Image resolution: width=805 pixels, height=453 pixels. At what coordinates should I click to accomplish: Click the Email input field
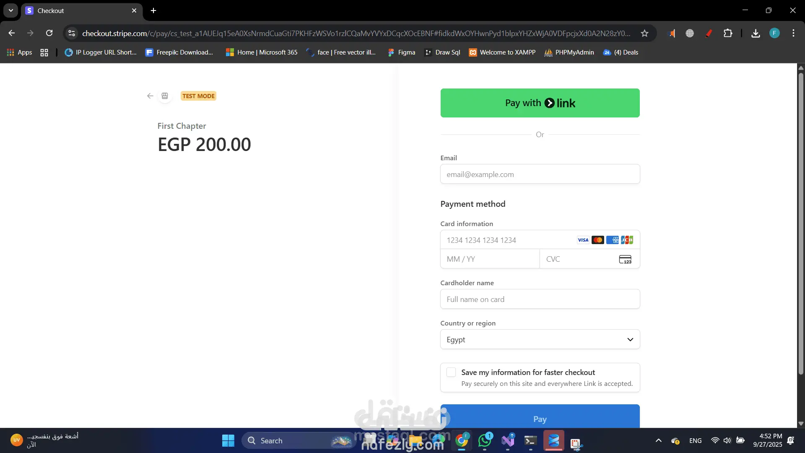tap(540, 174)
